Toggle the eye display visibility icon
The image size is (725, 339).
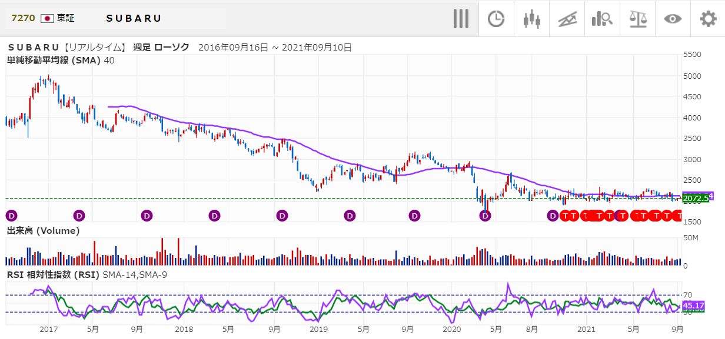(673, 19)
